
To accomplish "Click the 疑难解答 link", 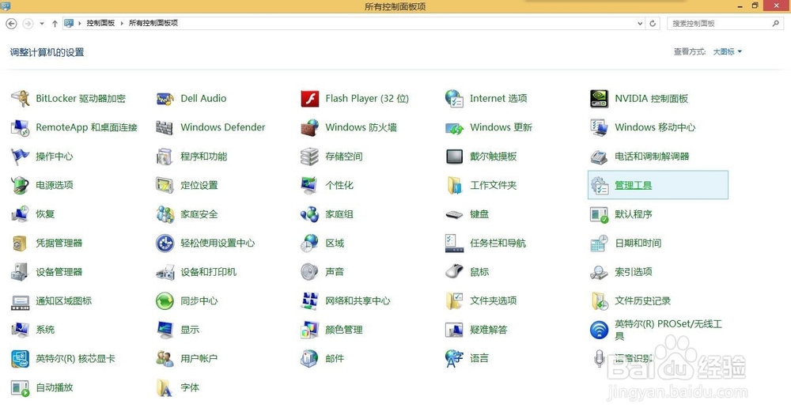I will [489, 330].
